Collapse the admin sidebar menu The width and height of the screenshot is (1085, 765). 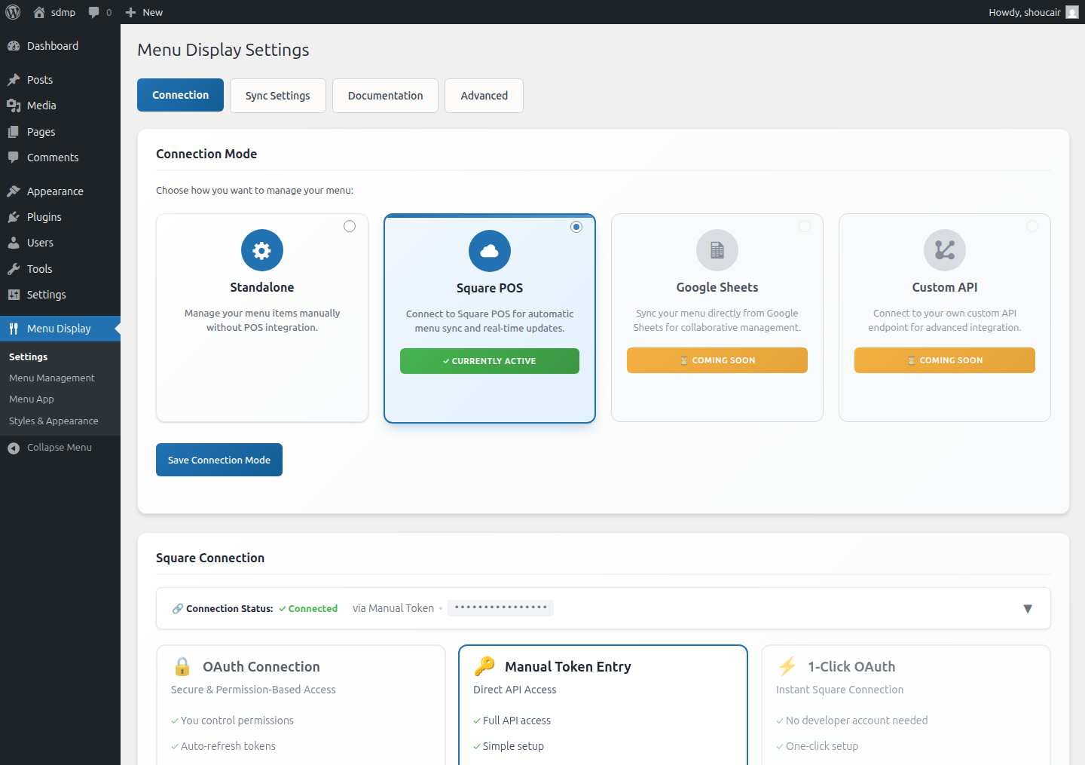[x=59, y=448]
